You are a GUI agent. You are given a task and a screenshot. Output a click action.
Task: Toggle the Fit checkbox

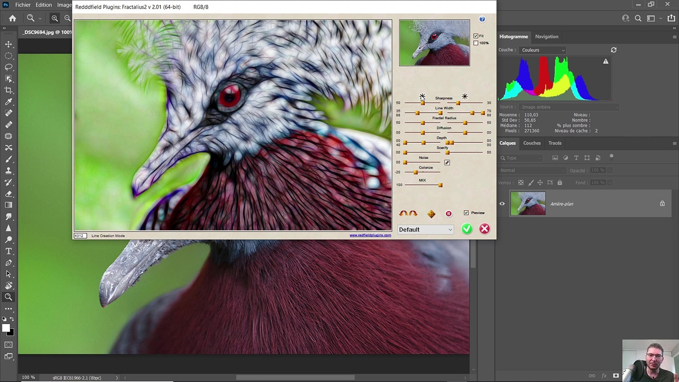[476, 36]
